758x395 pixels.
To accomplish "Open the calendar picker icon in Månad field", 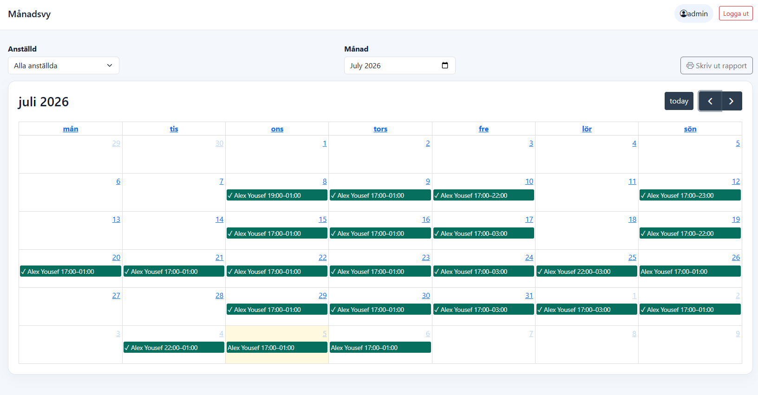I will pyautogui.click(x=445, y=65).
